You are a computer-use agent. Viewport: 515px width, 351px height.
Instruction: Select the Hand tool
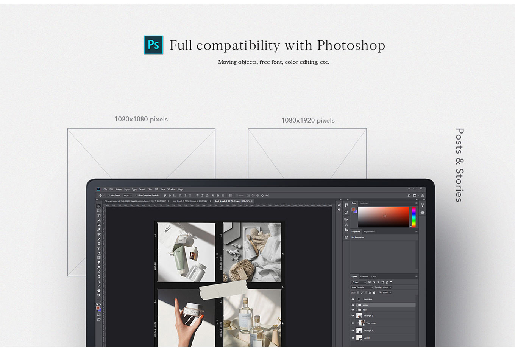pos(99,290)
